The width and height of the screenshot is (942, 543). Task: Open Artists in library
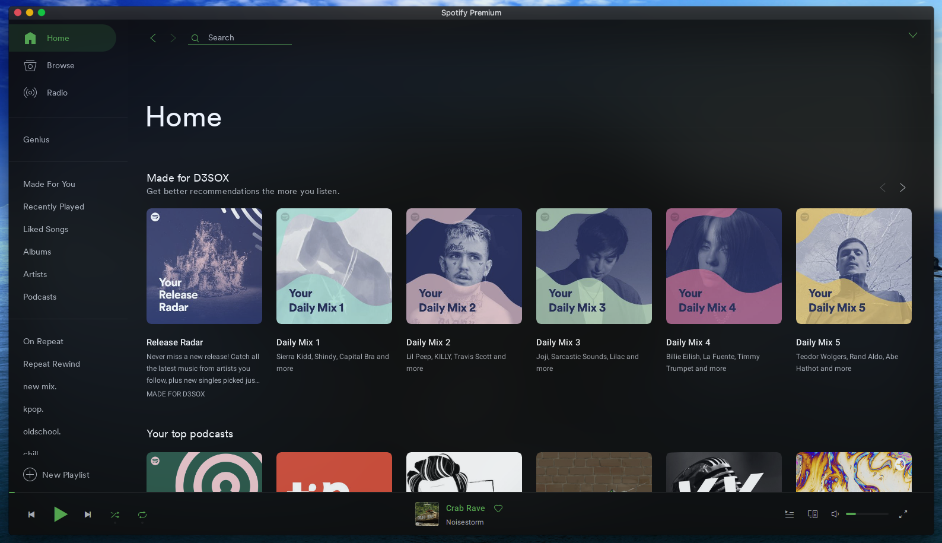coord(35,274)
